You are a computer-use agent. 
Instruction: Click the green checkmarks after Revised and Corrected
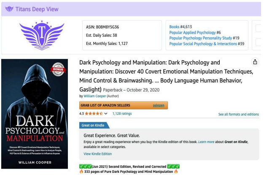[173, 167]
